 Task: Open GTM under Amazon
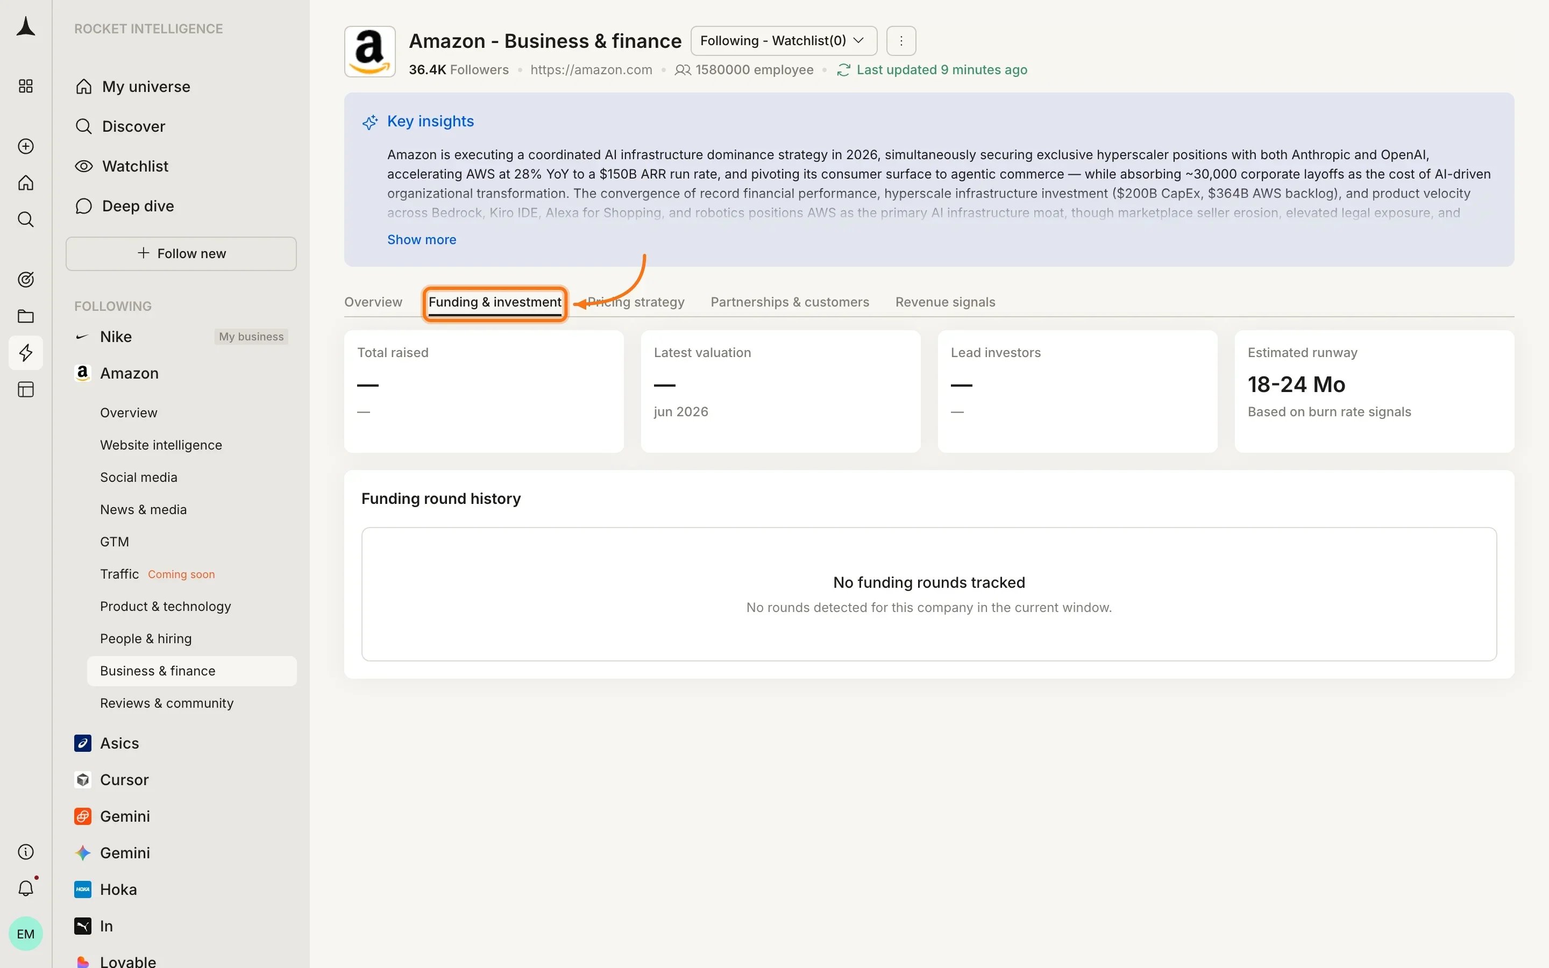(x=115, y=542)
